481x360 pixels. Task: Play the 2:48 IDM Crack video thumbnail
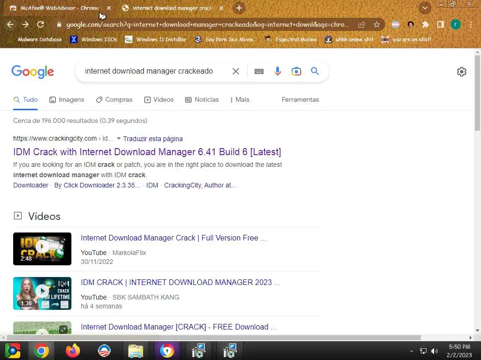pos(42,249)
